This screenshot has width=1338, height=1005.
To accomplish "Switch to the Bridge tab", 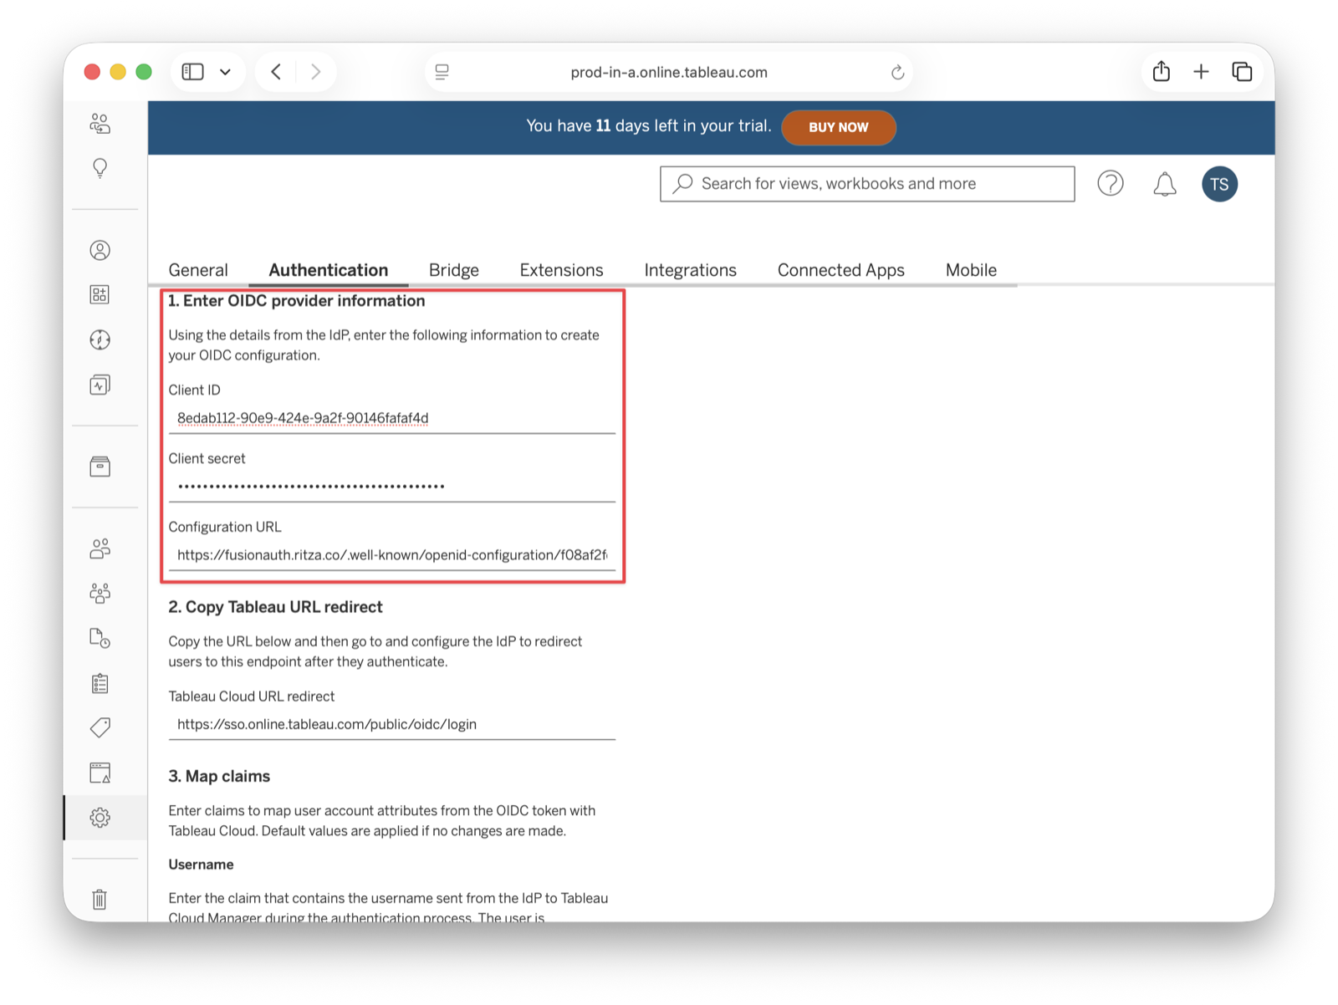I will pos(453,269).
